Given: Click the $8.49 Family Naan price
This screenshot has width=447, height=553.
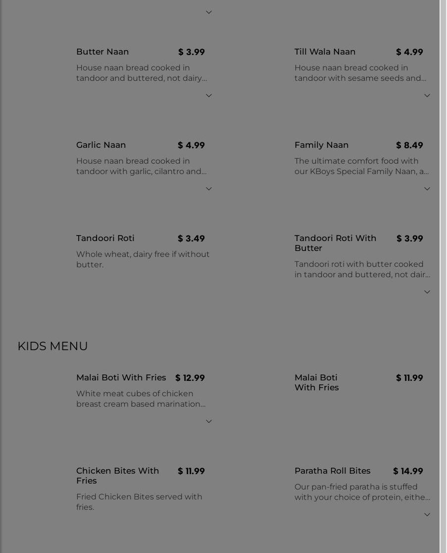Looking at the screenshot, I should click(x=409, y=145).
